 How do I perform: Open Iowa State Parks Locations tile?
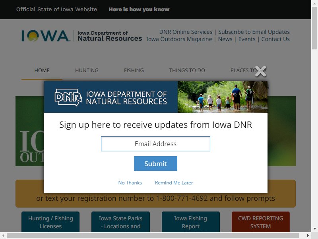coord(121,222)
